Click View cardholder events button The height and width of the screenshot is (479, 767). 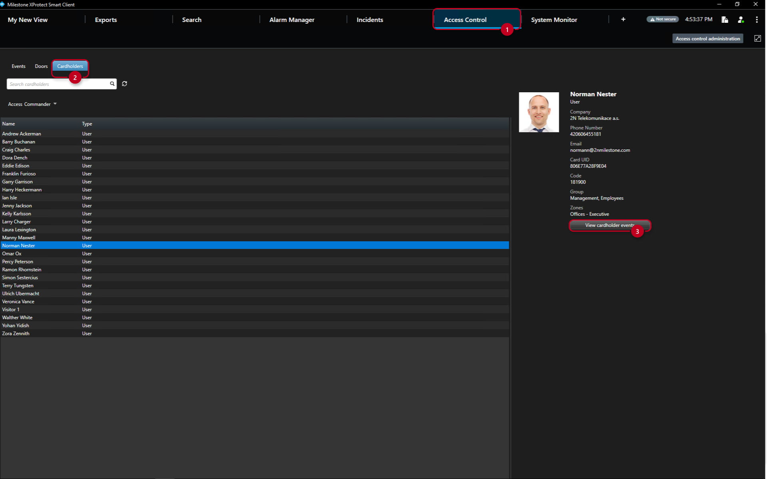click(x=610, y=225)
